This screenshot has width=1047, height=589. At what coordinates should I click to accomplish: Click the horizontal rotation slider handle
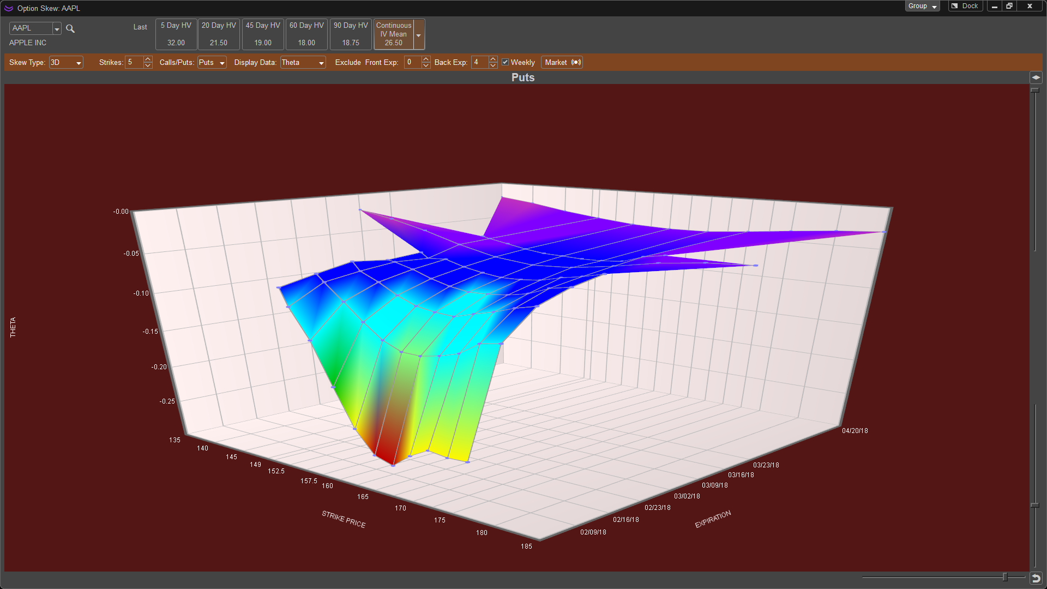pyautogui.click(x=1004, y=577)
